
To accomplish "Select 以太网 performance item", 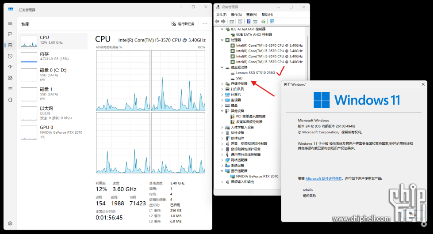I will [x=53, y=113].
